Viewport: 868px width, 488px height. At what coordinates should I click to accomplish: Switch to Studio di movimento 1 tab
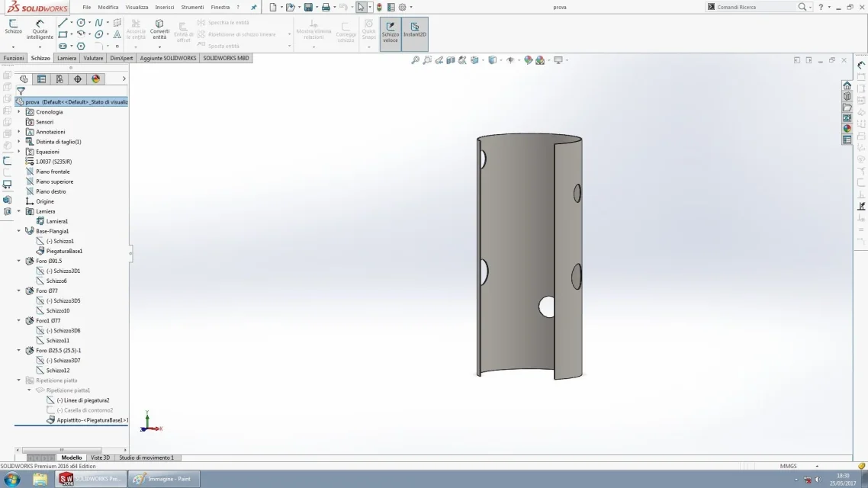click(x=146, y=457)
